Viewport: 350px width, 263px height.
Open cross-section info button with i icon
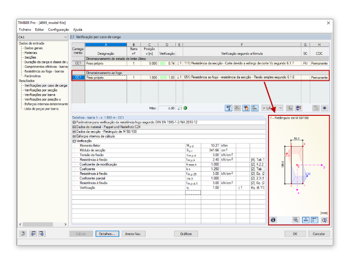(273, 220)
